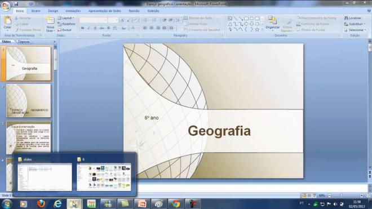Click the Office round button

point(6,6)
